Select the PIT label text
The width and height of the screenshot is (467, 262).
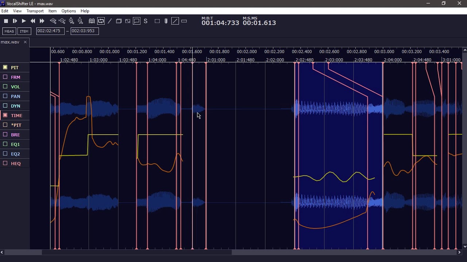(15, 68)
